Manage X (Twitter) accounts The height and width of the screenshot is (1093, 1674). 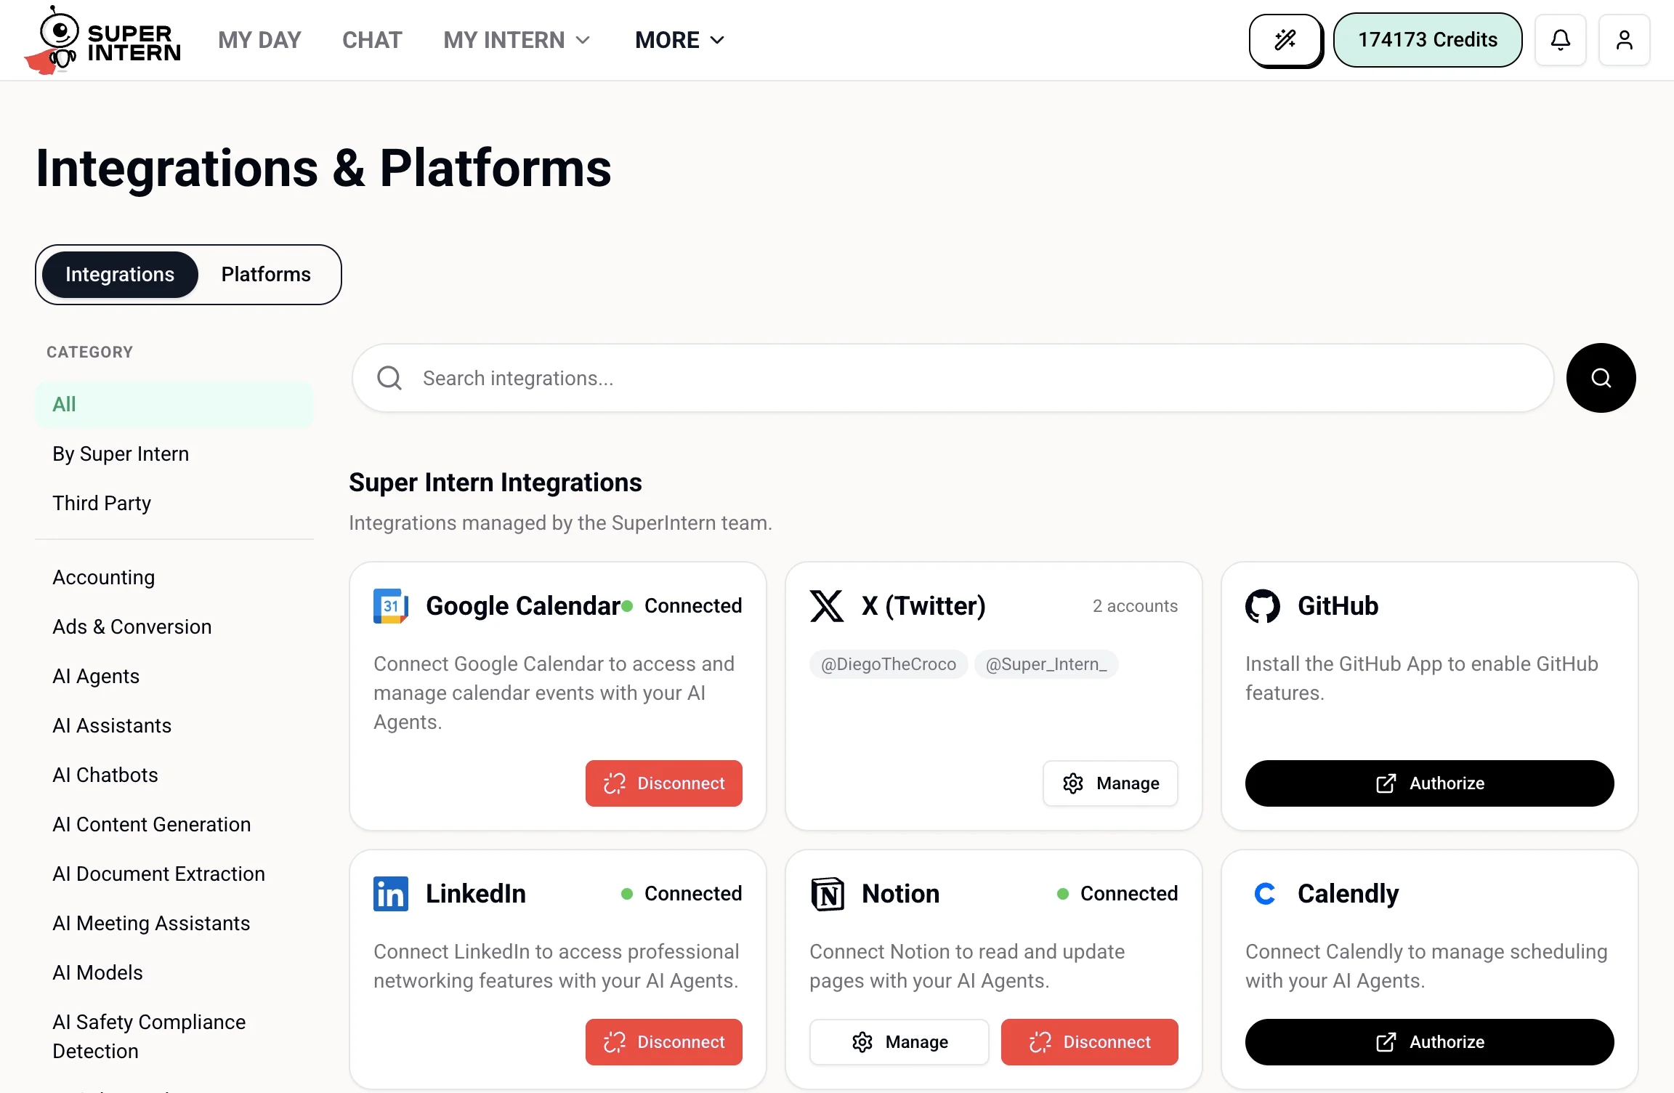tap(1110, 783)
